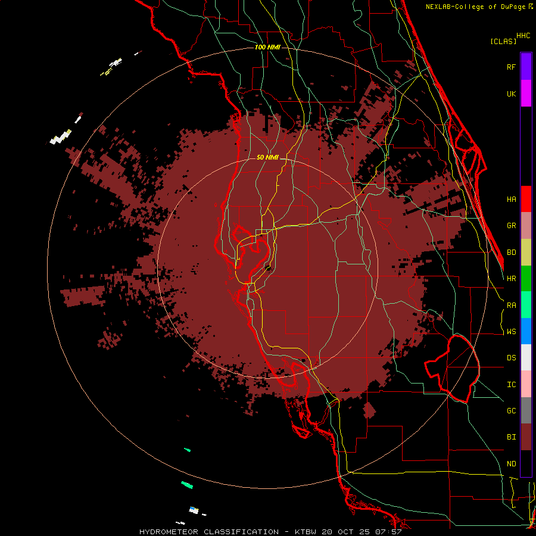Click the "HA" legend label
Screen dimensions: 536x536
(511, 199)
